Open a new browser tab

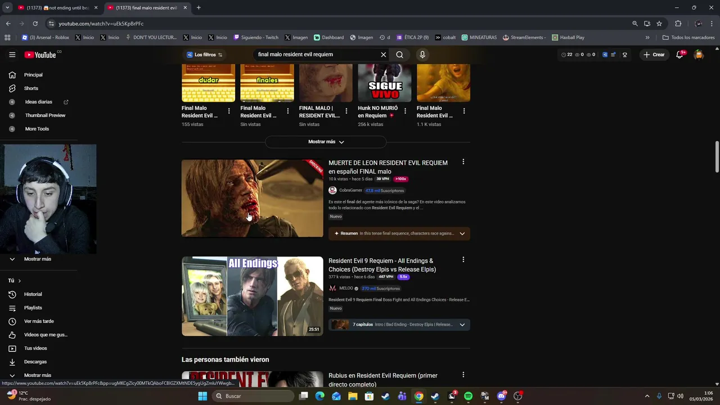(x=199, y=8)
